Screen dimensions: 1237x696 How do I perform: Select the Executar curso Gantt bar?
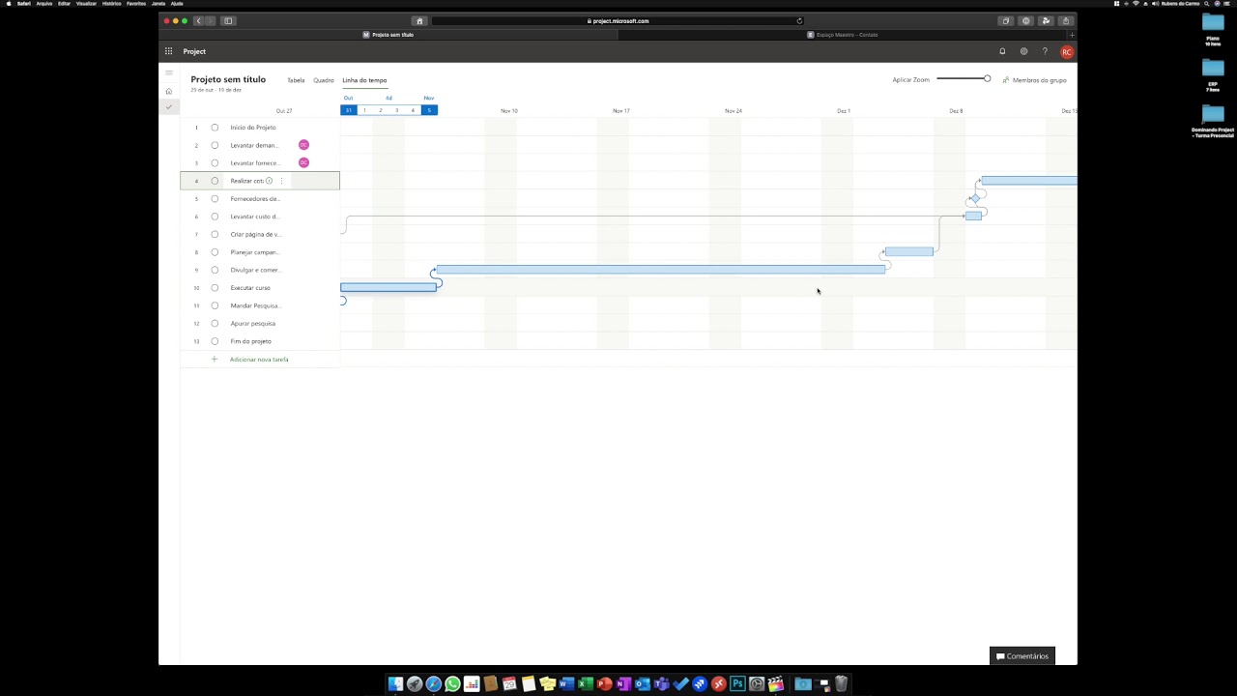pos(388,287)
